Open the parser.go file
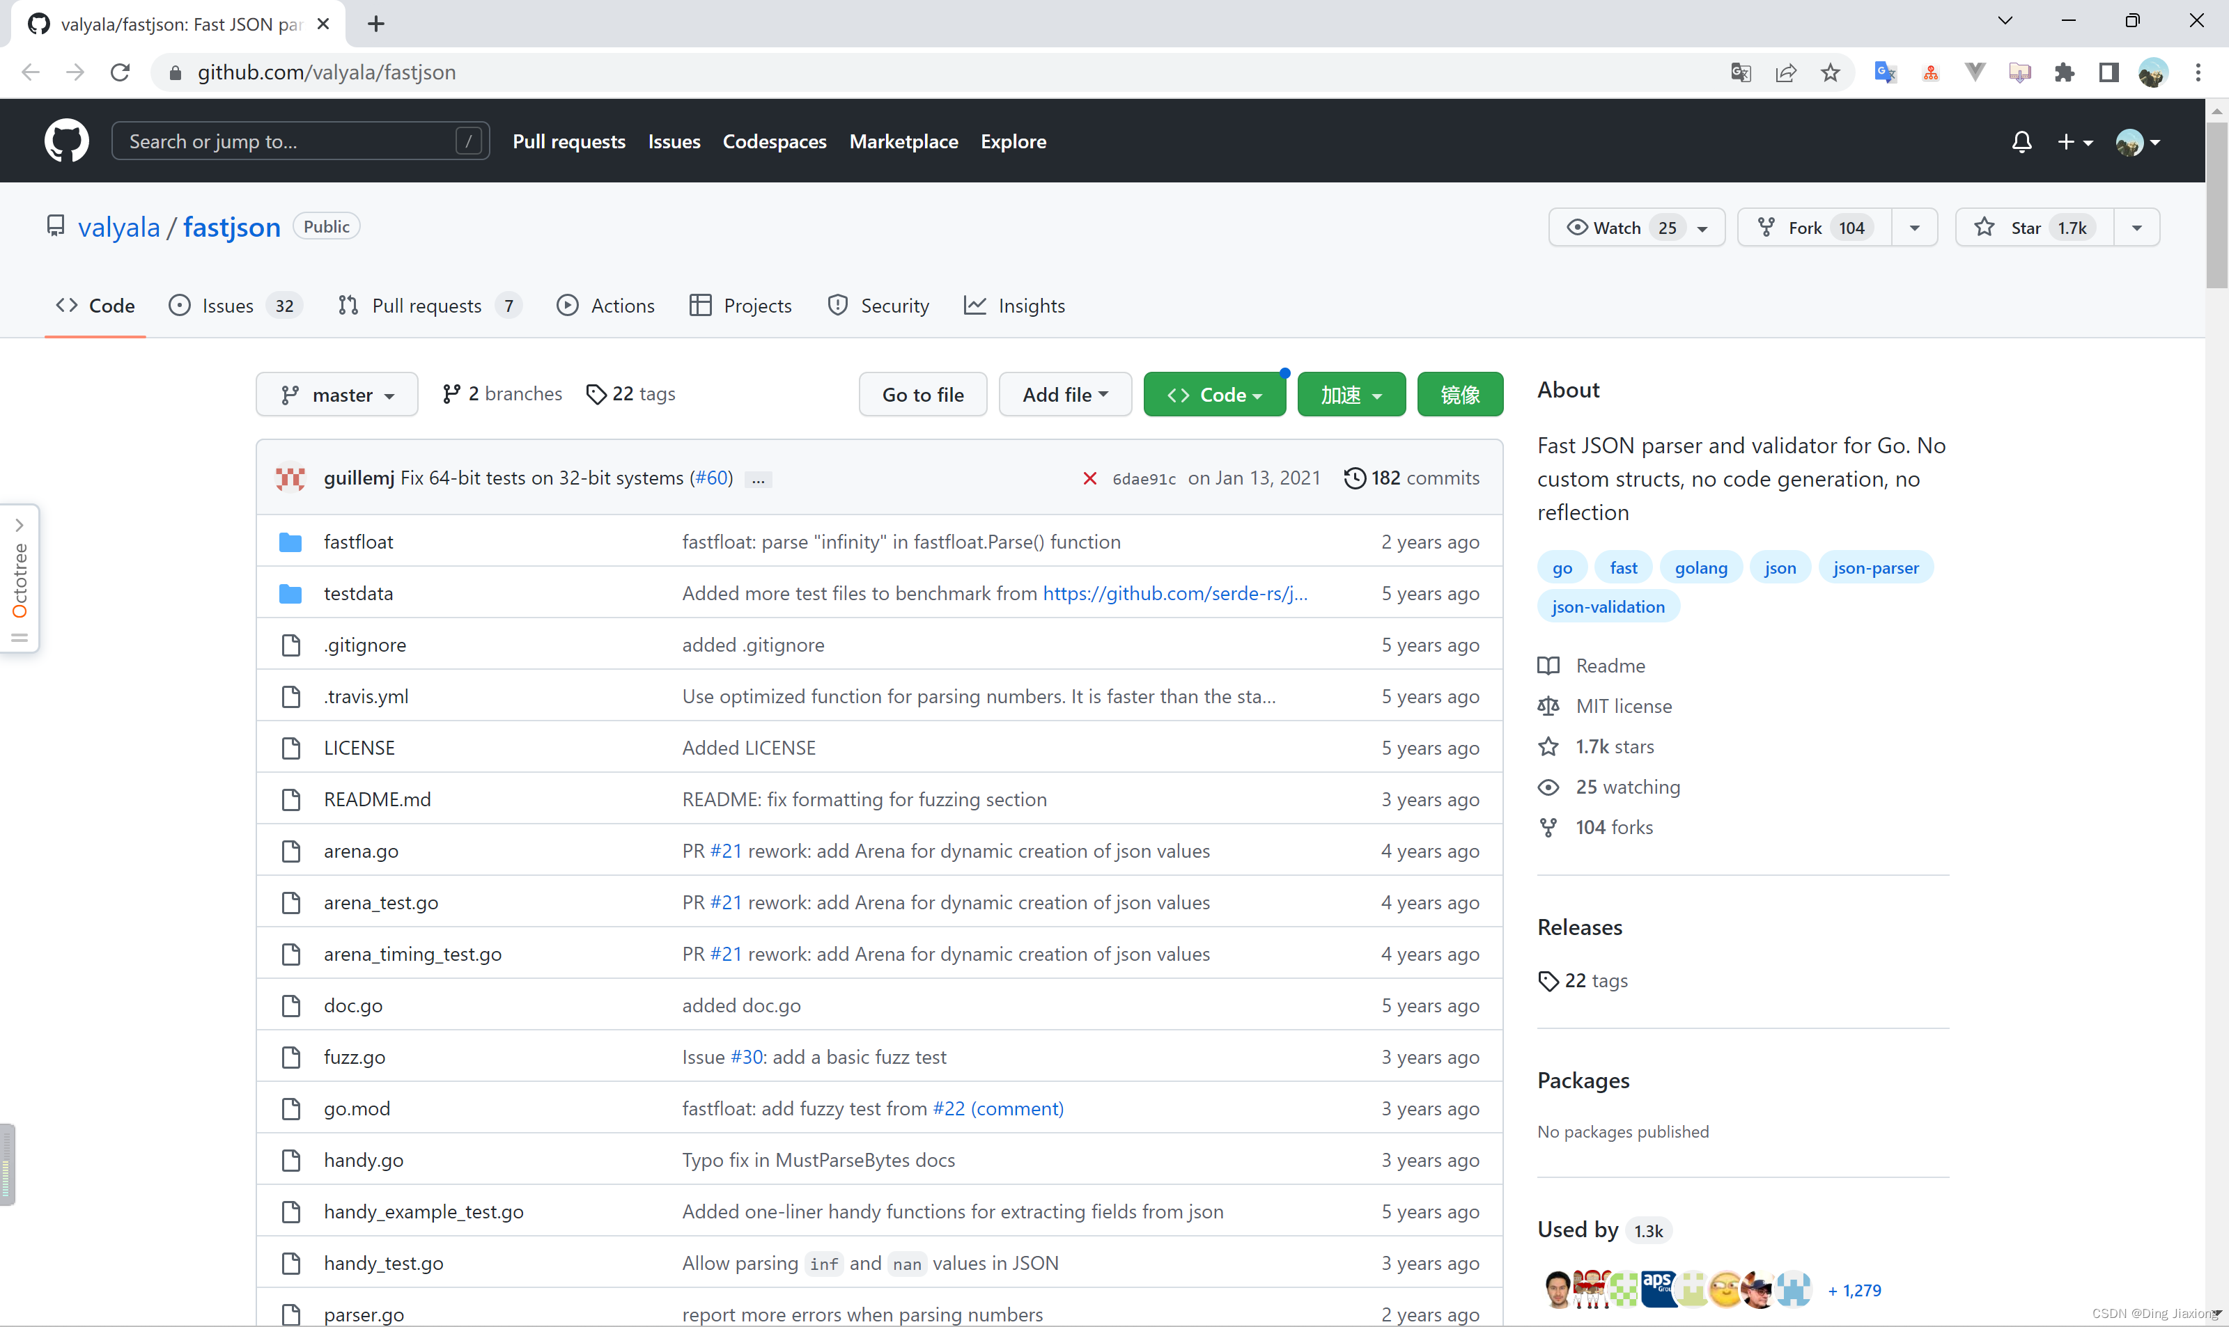 (x=364, y=1314)
